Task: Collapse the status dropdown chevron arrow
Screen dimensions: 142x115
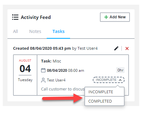Action: pyautogui.click(x=120, y=80)
